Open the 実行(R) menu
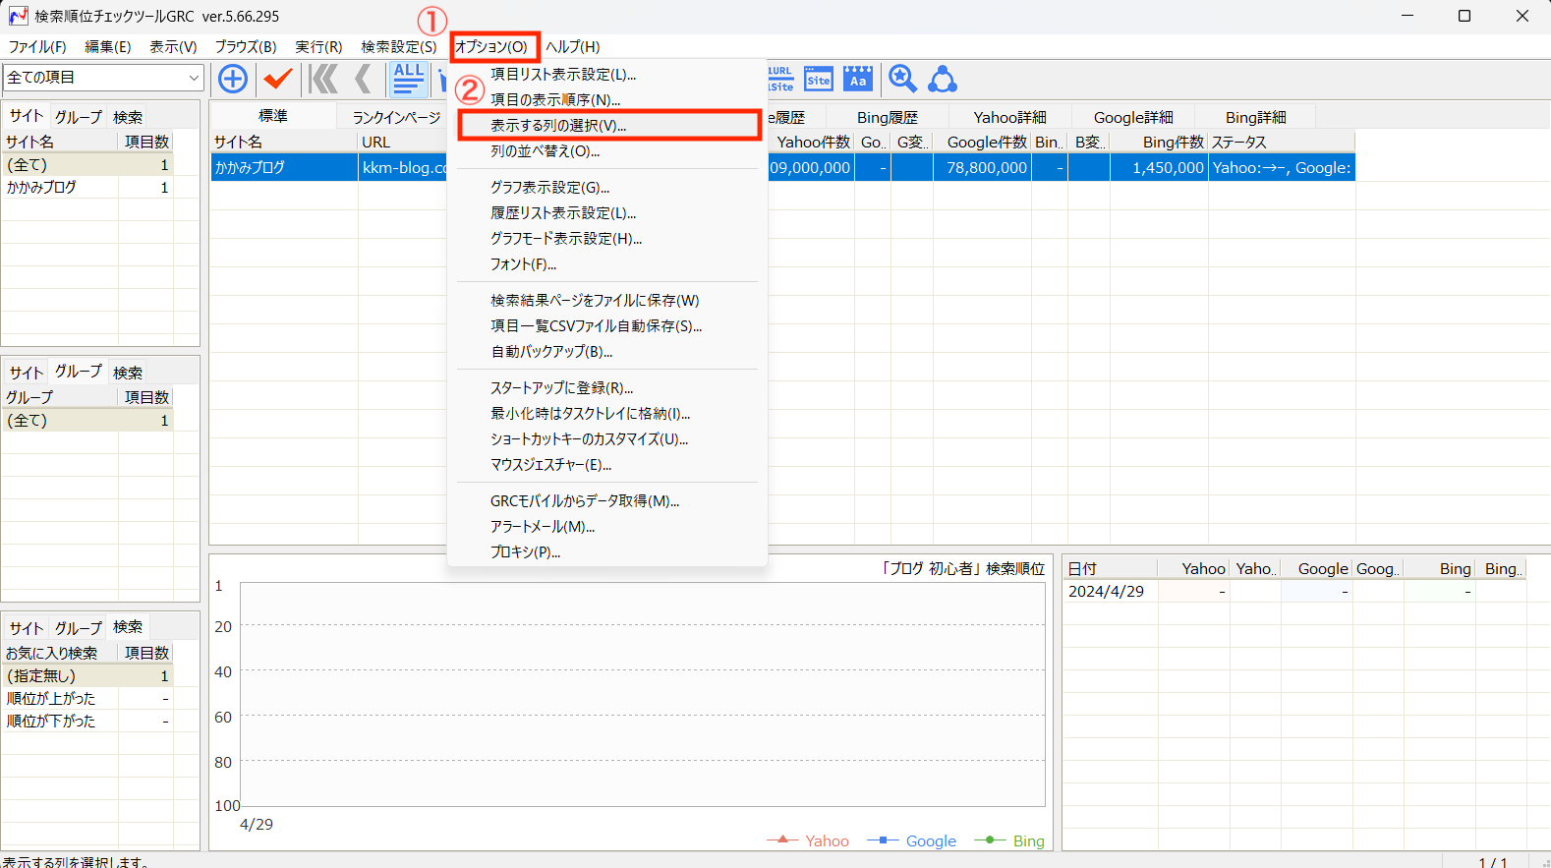 (x=318, y=46)
